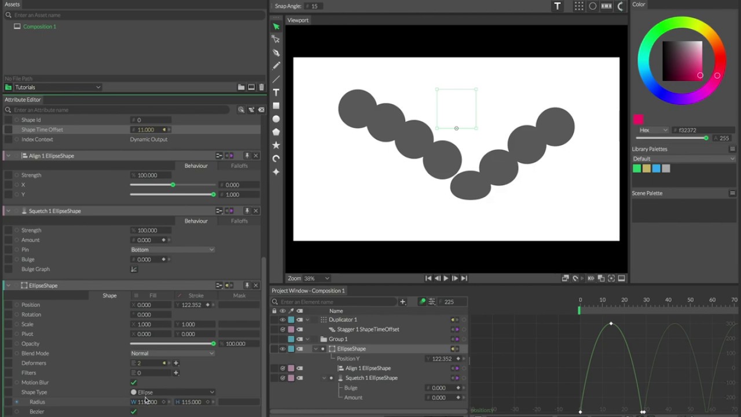The image size is (741, 417).
Task: Open the Blend Mode Normal dropdown
Action: 173,353
